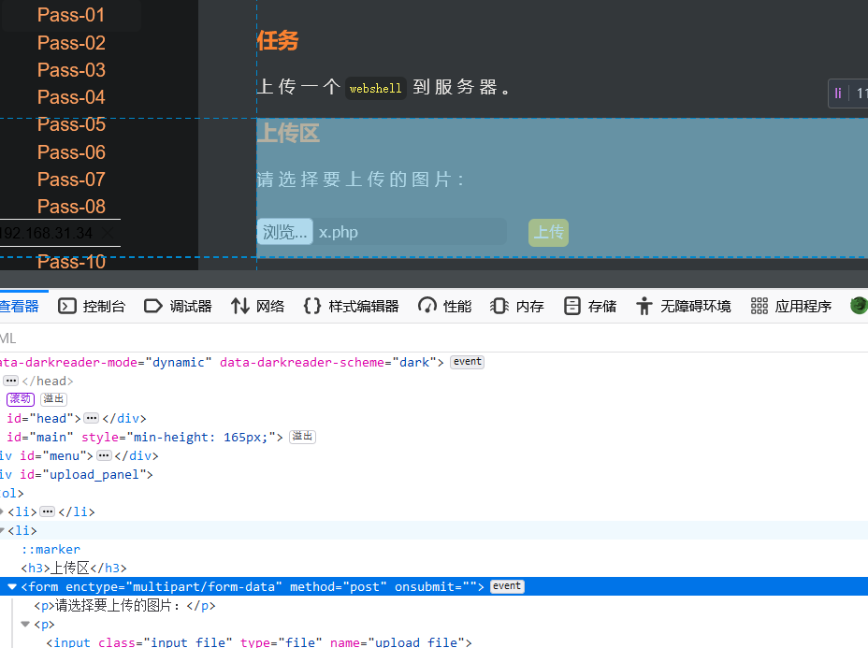This screenshot has width=868, height=648.
Task: Select the input upload_file node
Action: click(259, 641)
